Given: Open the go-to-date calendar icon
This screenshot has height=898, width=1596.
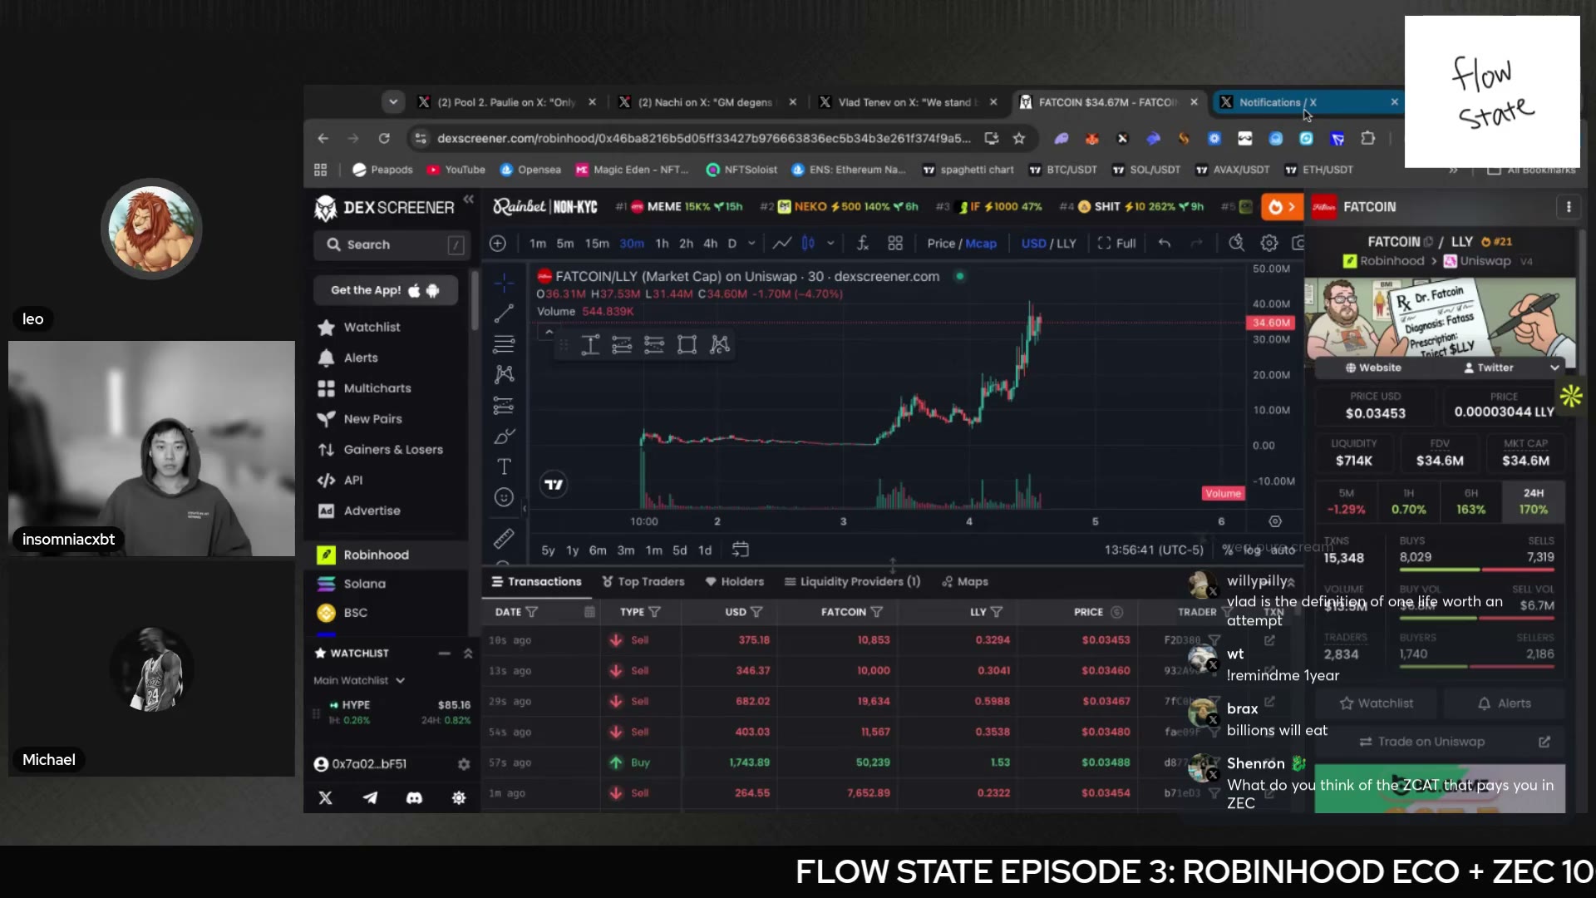Looking at the screenshot, I should 740,550.
